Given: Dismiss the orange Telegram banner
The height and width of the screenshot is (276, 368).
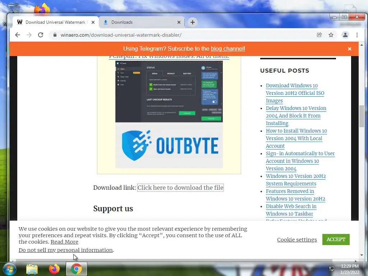Looking at the screenshot, I should click(x=349, y=49).
